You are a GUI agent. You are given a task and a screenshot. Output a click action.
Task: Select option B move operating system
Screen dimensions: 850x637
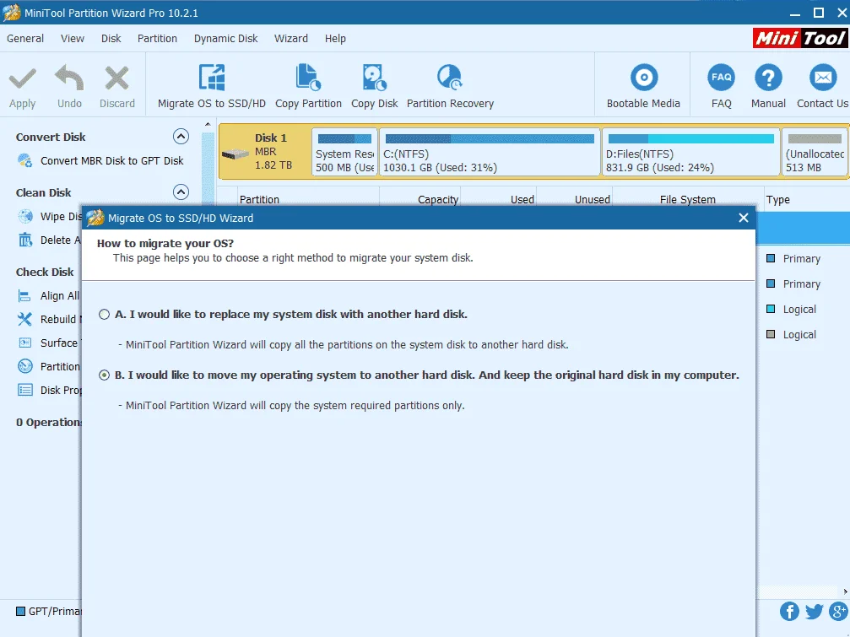click(x=104, y=375)
